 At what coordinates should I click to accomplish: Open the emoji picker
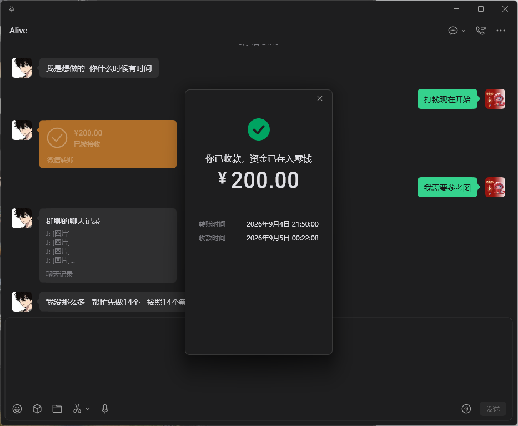point(17,409)
